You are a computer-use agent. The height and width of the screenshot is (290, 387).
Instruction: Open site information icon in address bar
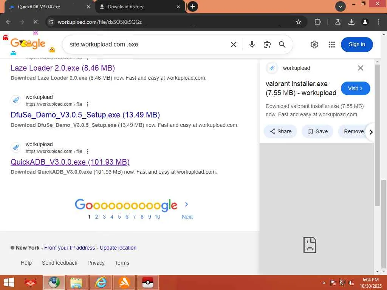(51, 22)
